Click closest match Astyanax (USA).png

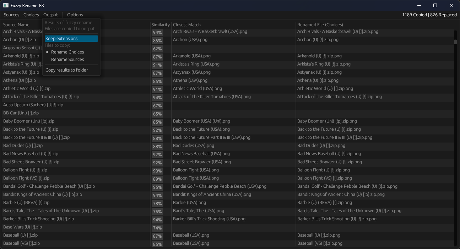[x=192, y=72]
